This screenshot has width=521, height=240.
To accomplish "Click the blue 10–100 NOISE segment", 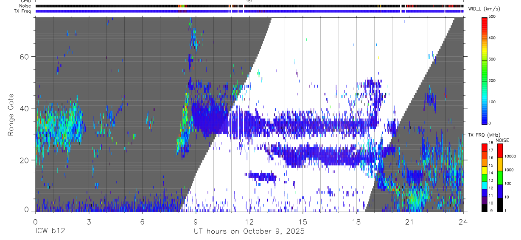I will coord(500,191).
